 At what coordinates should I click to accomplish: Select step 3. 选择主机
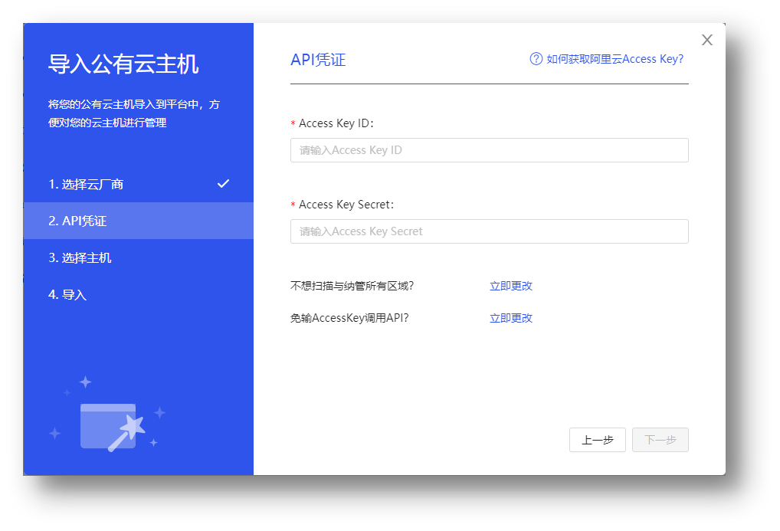click(80, 257)
